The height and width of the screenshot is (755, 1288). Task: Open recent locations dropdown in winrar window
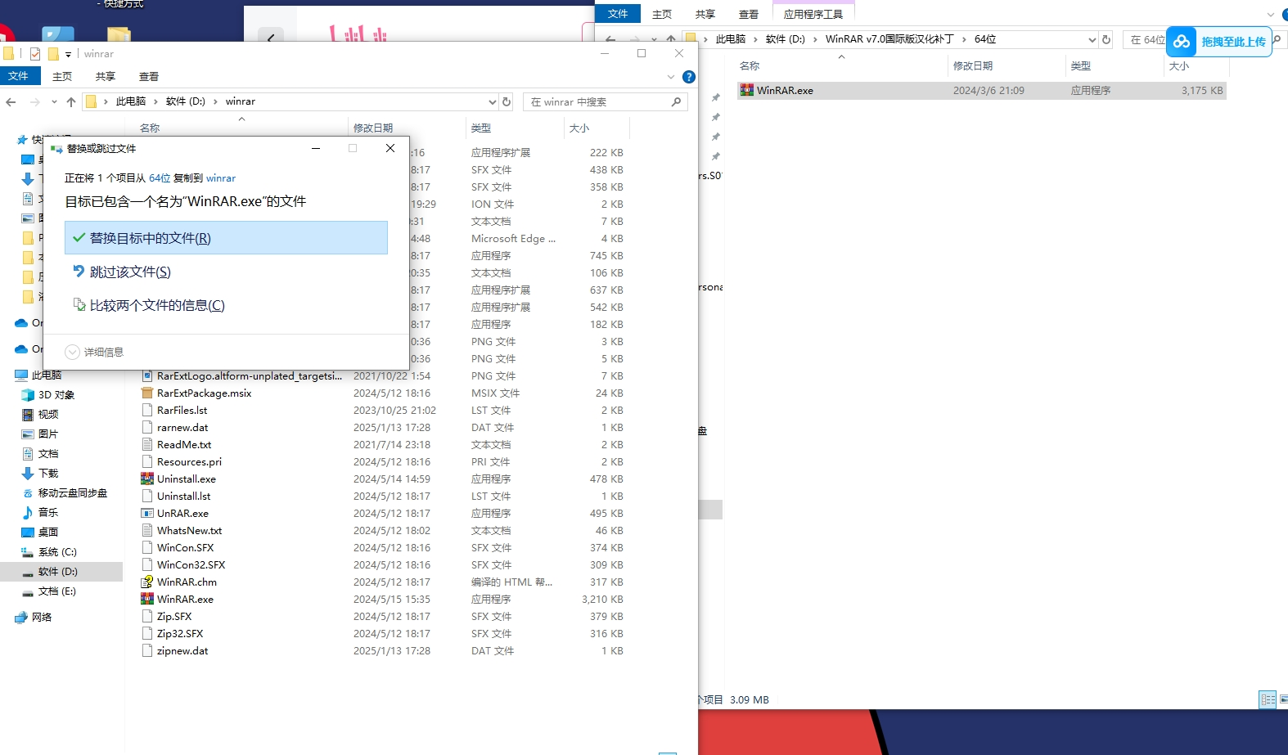pos(54,101)
